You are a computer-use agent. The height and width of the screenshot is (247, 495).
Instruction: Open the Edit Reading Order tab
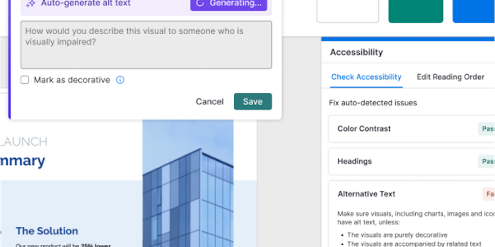coord(451,77)
